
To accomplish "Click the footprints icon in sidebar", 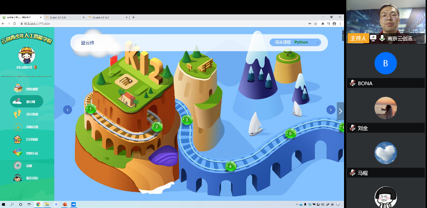I will 18,114.
